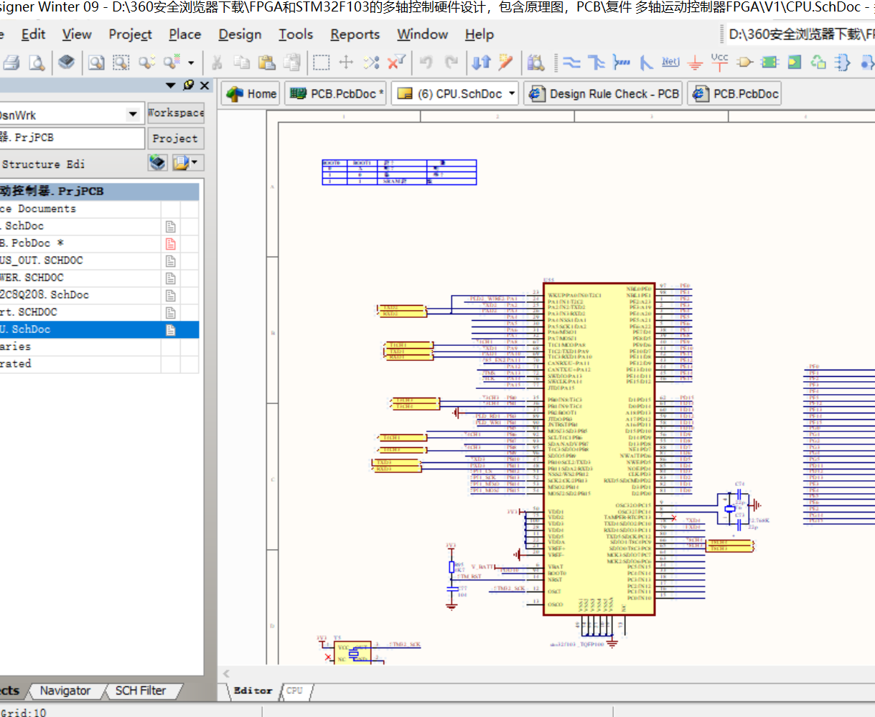The image size is (875, 717).
Task: Open the Place menu
Action: click(x=185, y=34)
